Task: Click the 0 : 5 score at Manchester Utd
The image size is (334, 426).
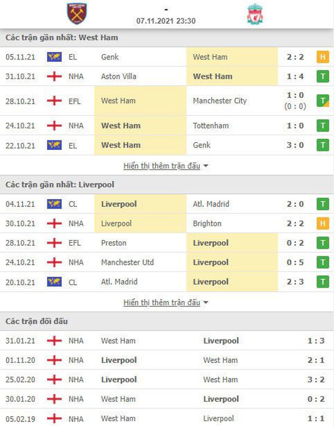Action: coord(295,262)
